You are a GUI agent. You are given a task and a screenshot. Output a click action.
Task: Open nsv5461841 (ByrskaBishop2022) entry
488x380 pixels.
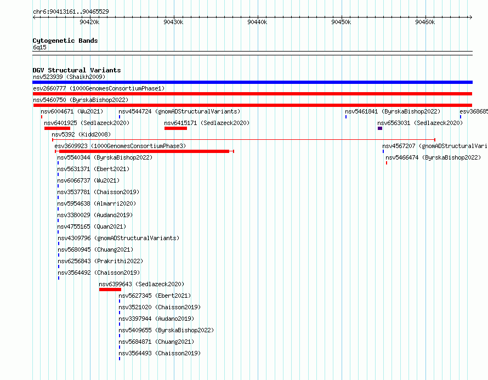tap(393, 111)
